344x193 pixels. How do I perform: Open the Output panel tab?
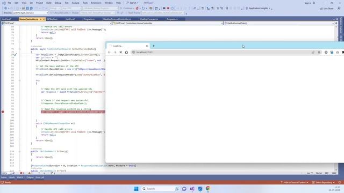point(30,177)
